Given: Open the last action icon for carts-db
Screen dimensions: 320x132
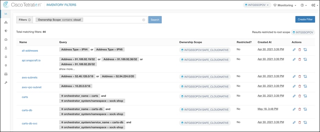Looking at the screenshot, I should click(x=305, y=109).
